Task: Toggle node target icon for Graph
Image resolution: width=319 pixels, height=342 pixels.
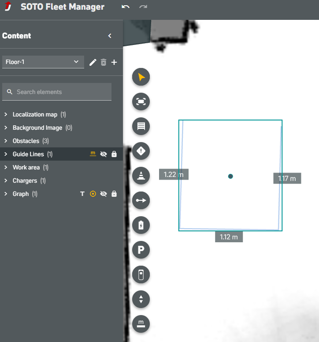Action: tap(93, 194)
